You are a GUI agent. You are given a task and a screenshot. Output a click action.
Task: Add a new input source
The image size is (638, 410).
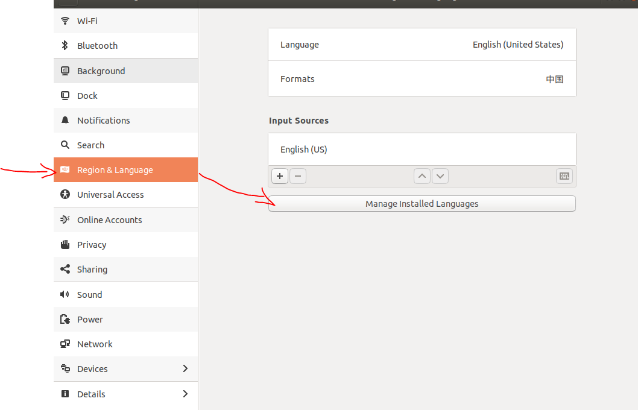tap(280, 176)
